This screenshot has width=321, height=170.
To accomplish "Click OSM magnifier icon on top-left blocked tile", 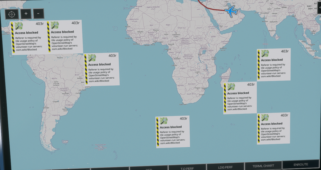I will pos(19,26).
